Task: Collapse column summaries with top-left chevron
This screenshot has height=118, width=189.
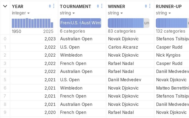Action: tap(5, 6)
